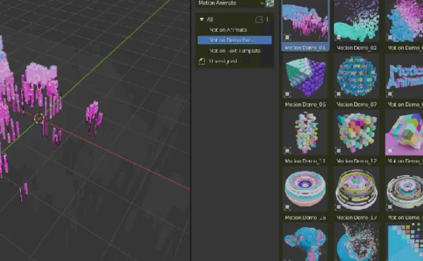Select the Motion Animate catalog
The width and height of the screenshot is (423, 261).
pyautogui.click(x=228, y=30)
